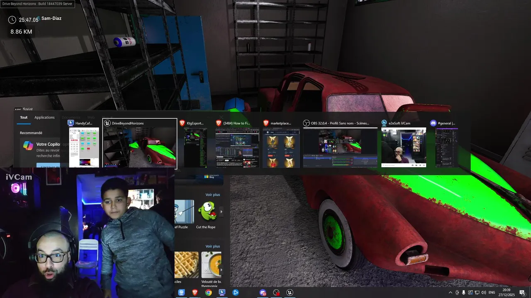Select the Tout tab in search panel
The image size is (531, 298).
click(x=24, y=118)
